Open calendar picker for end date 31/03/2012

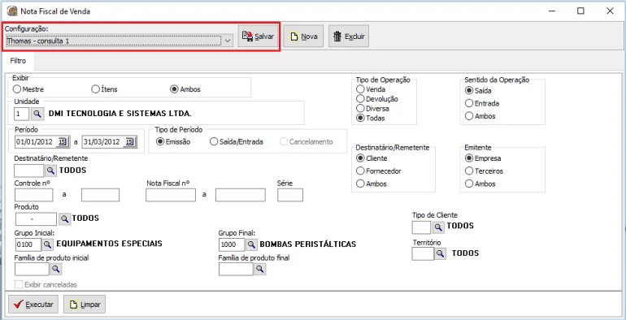click(x=130, y=141)
